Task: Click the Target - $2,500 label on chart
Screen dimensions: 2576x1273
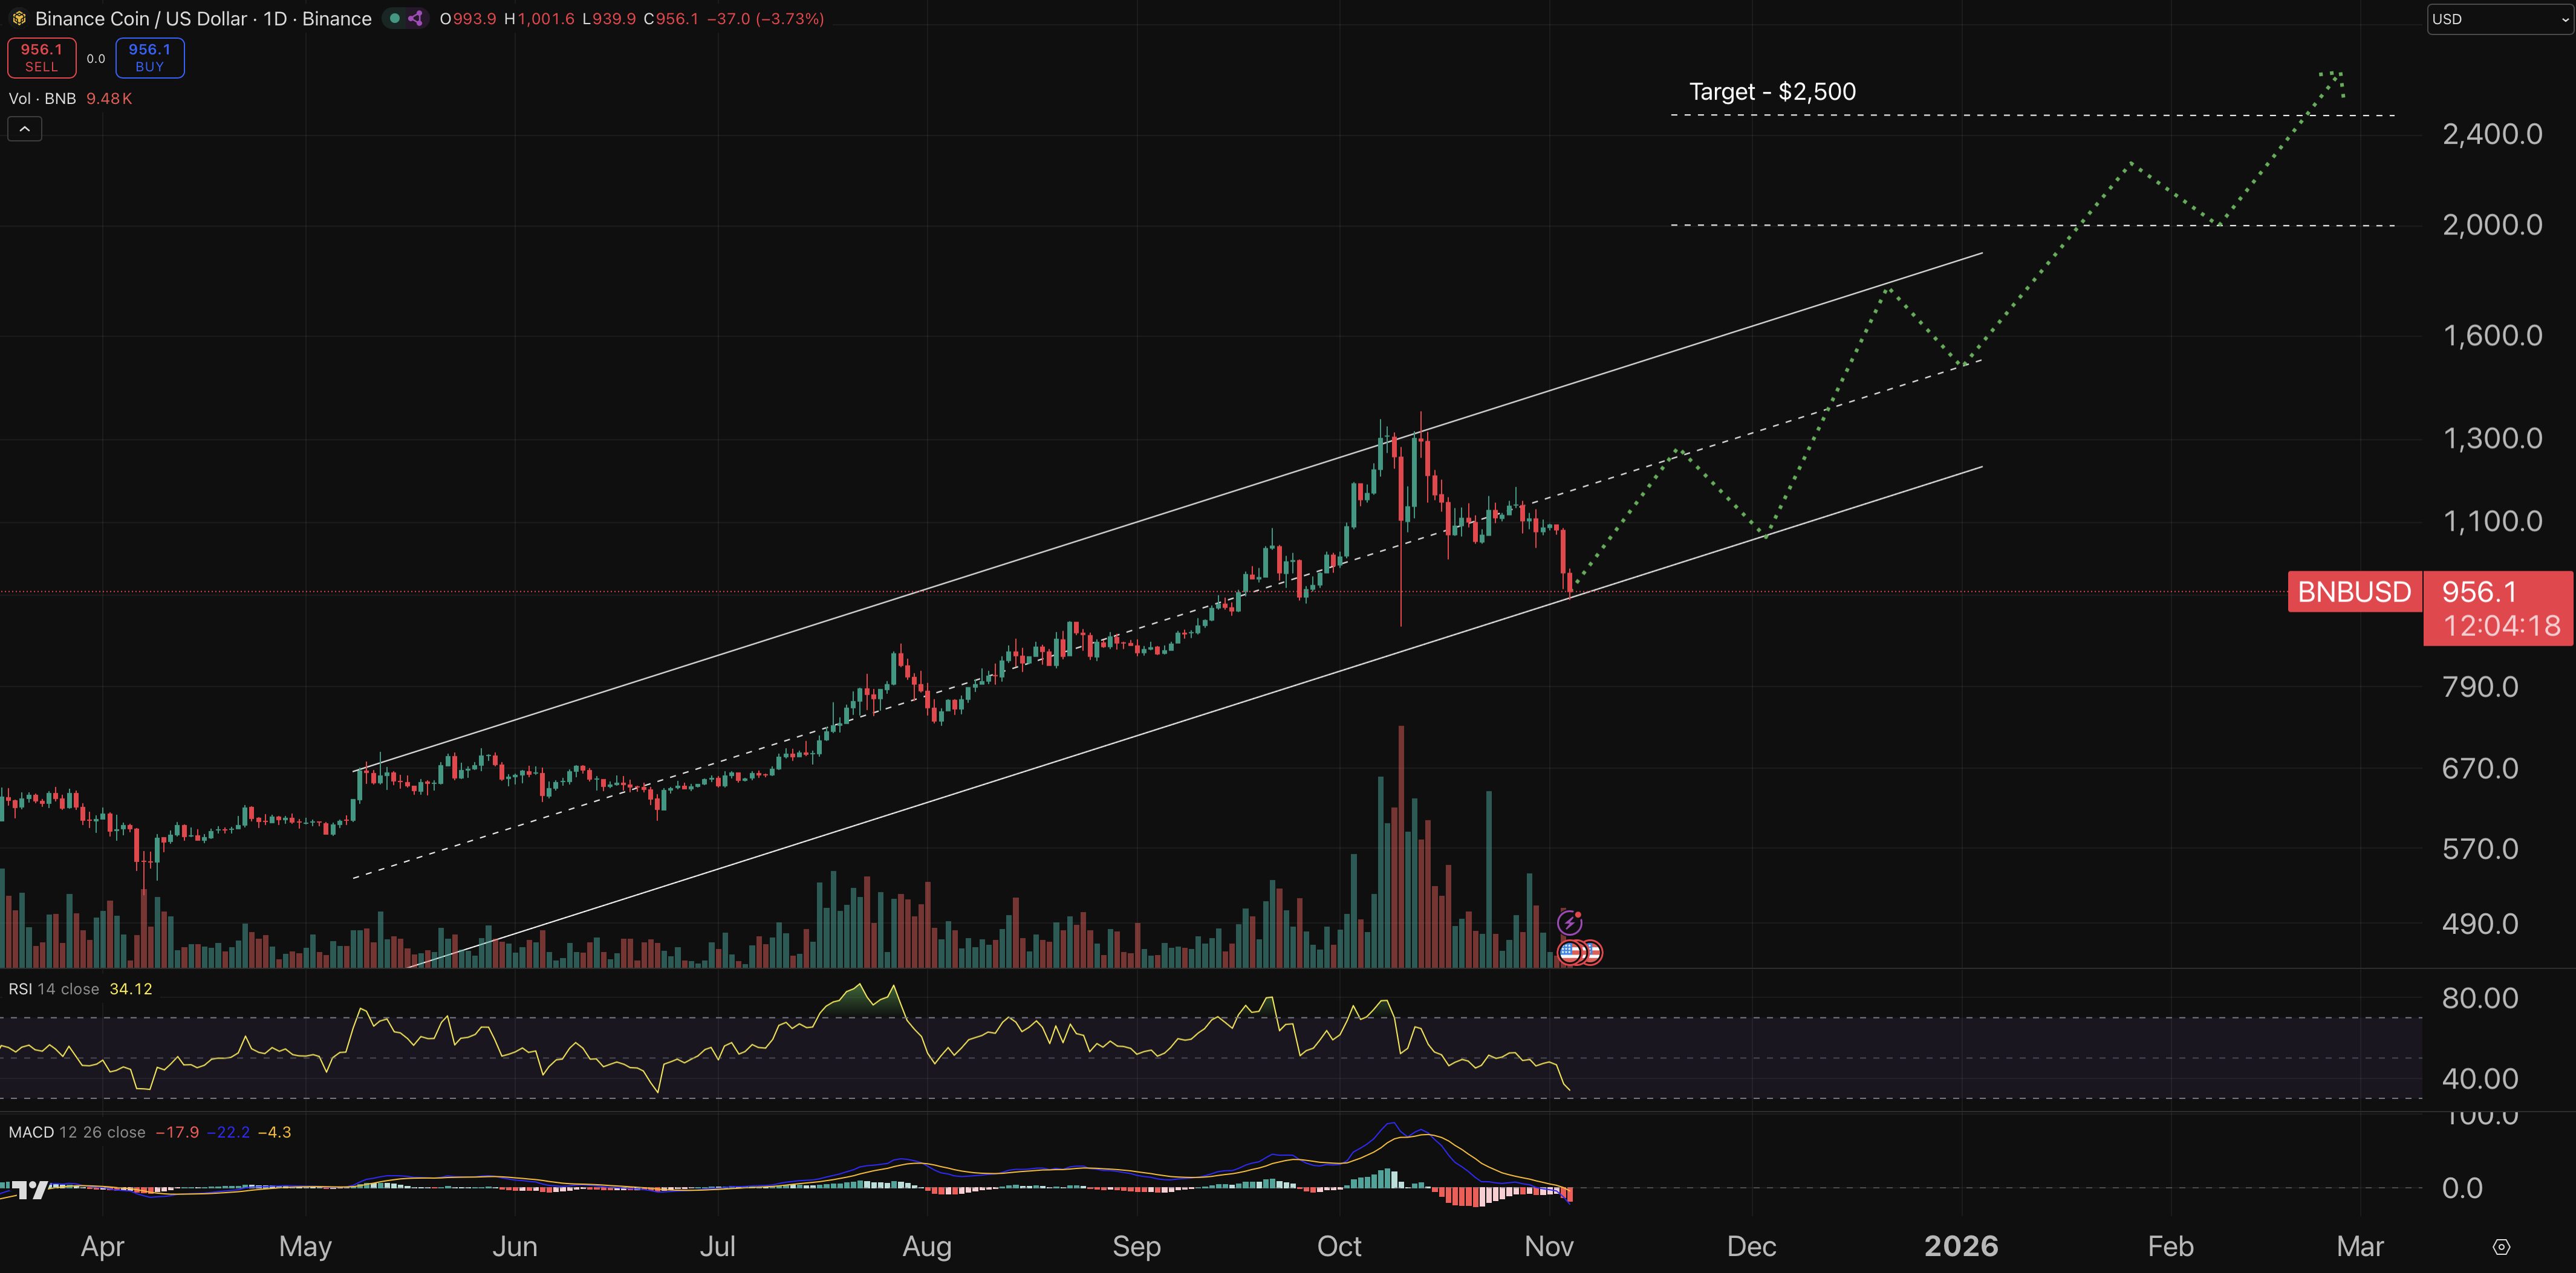Action: (x=1772, y=91)
